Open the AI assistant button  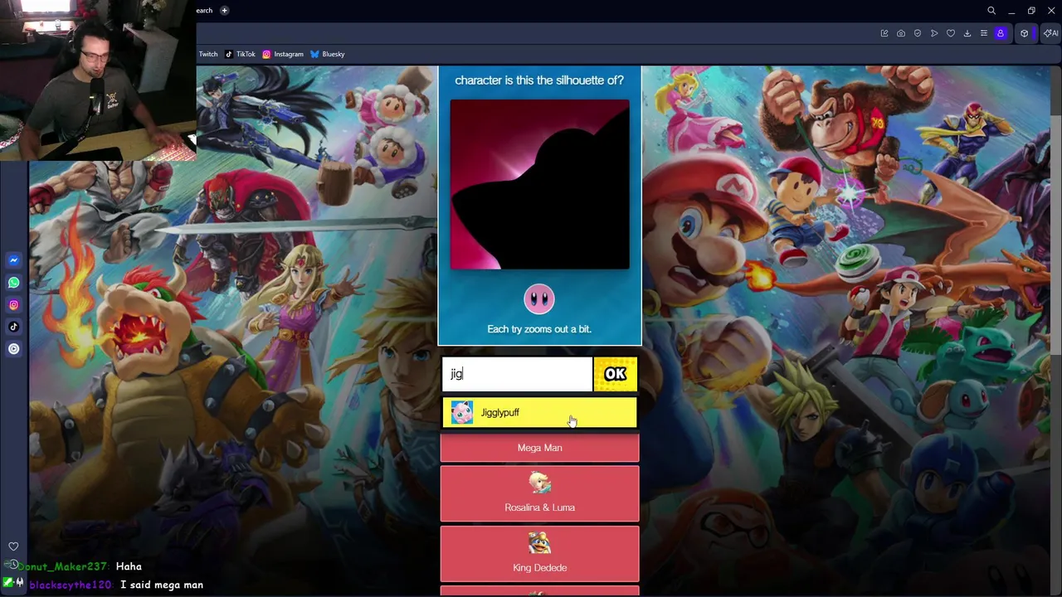pos(1051,33)
